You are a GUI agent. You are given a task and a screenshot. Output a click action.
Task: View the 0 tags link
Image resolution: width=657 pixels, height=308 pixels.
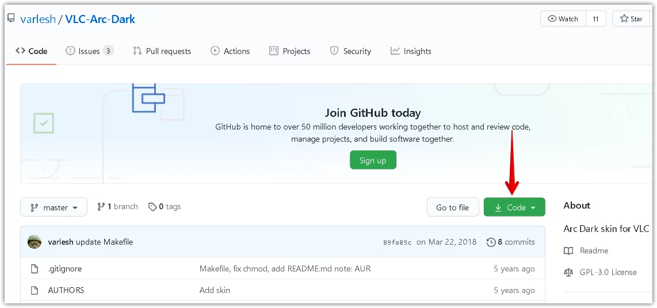coord(165,207)
